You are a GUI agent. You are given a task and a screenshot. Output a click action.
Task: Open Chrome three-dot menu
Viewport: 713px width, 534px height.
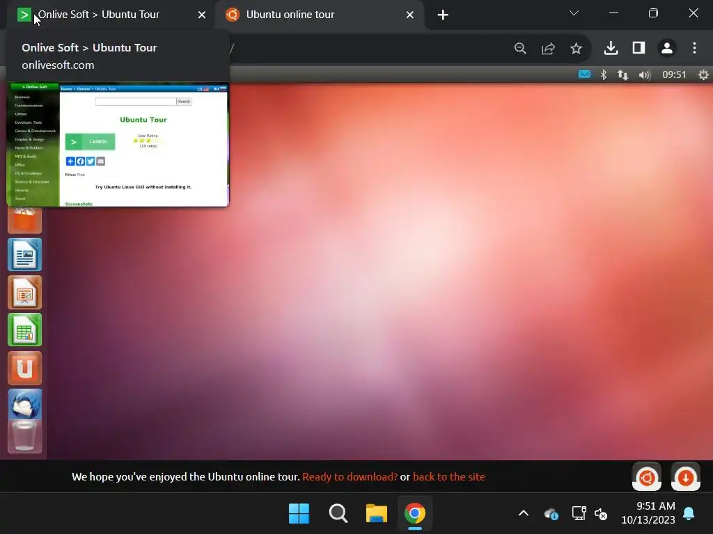[694, 48]
